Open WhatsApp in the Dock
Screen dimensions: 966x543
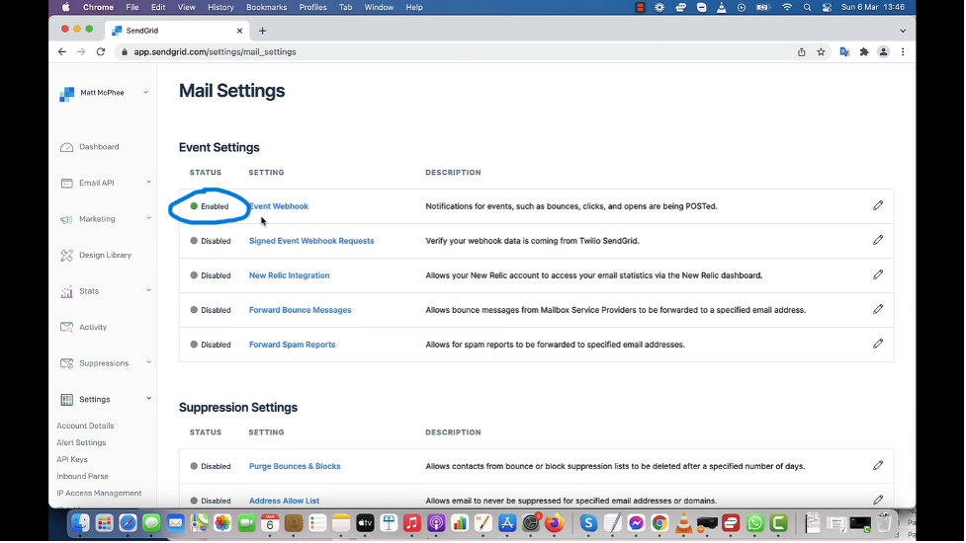[x=754, y=522]
